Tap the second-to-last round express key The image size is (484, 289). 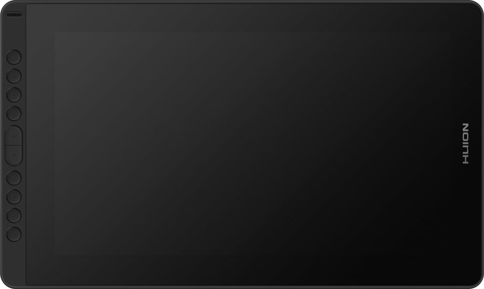(14, 215)
